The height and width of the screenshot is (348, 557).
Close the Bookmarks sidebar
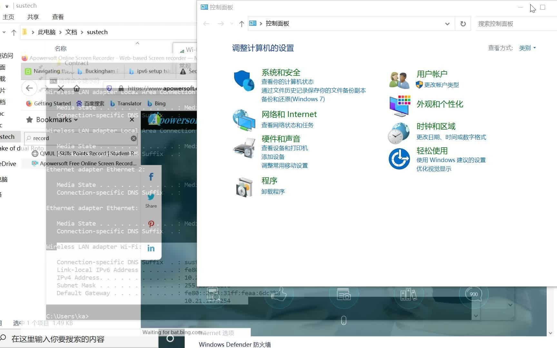pyautogui.click(x=132, y=120)
